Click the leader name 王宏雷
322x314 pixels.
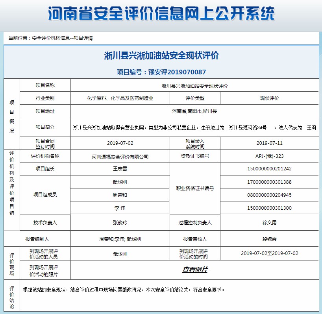[x=120, y=169]
